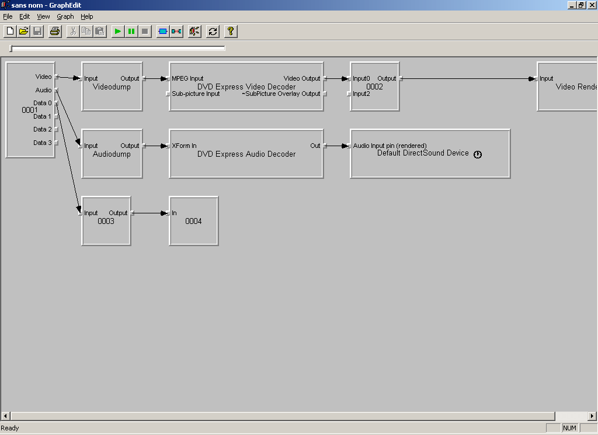Click the Video output pin on 0001

point(57,77)
